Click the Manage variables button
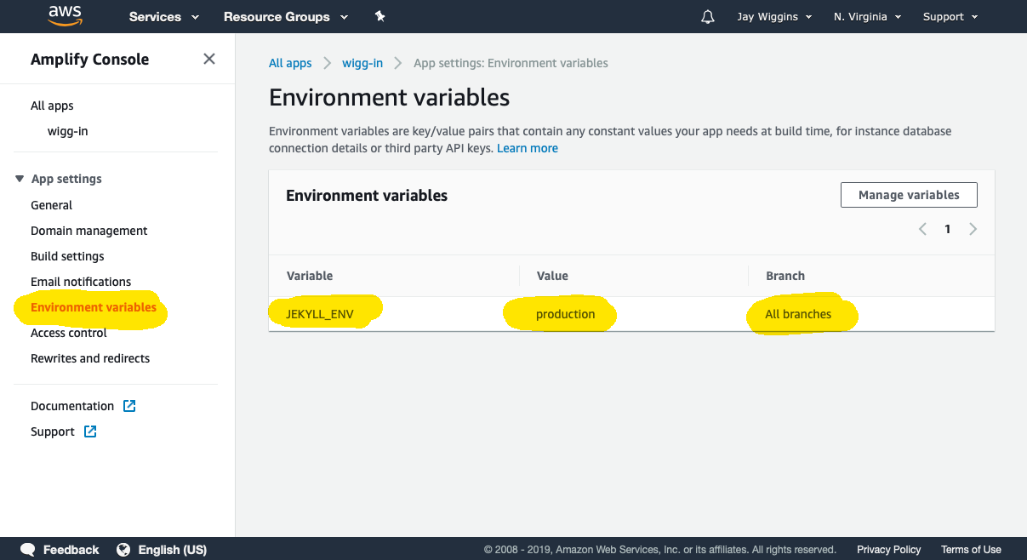This screenshot has height=560, width=1027. [909, 195]
